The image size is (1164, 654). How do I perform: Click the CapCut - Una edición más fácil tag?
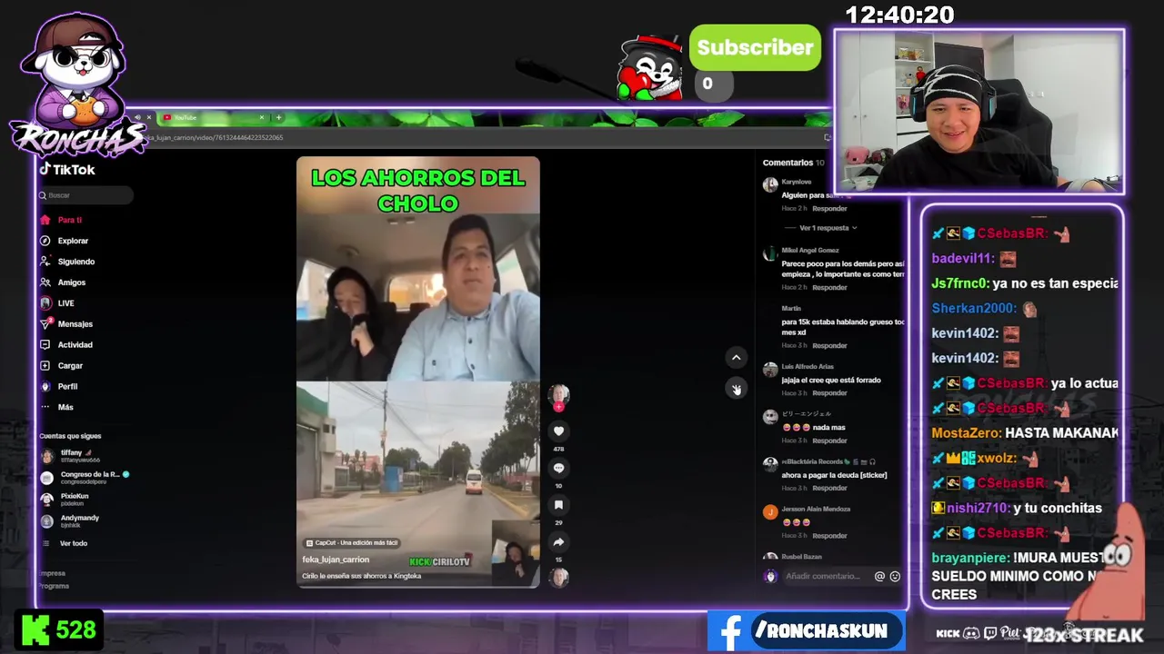pyautogui.click(x=352, y=542)
